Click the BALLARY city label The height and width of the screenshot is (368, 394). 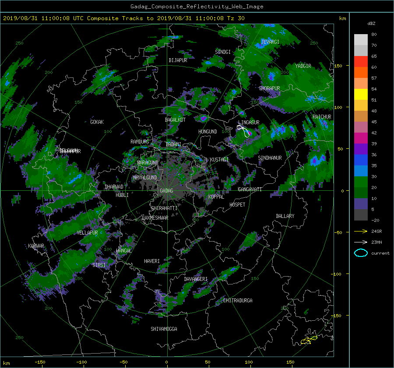285,216
